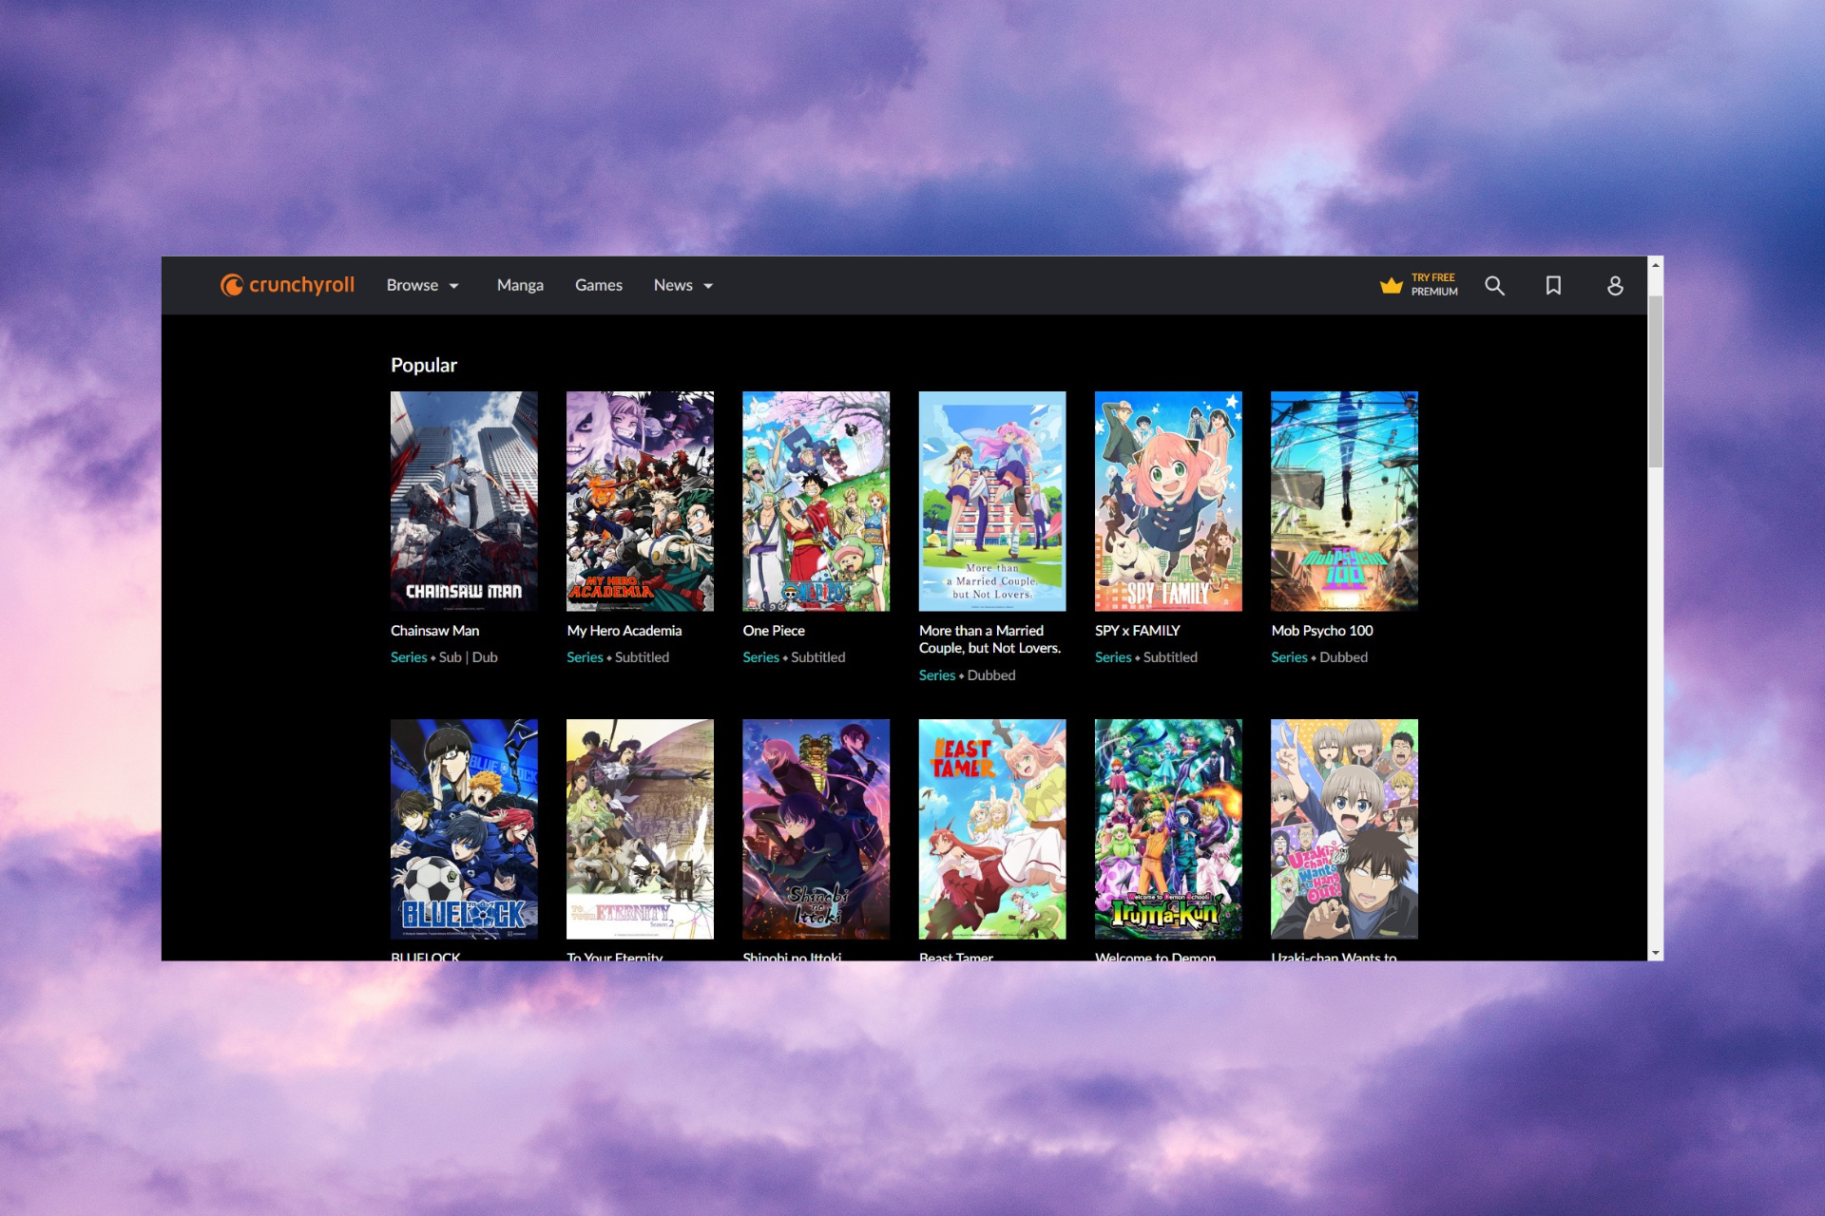The image size is (1825, 1216).
Task: Open the BLUELOCK poster thumbnail
Action: click(x=464, y=828)
